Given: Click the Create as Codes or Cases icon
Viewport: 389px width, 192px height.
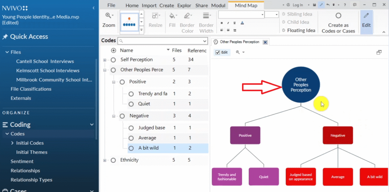Looking at the screenshot, I should point(338,16).
